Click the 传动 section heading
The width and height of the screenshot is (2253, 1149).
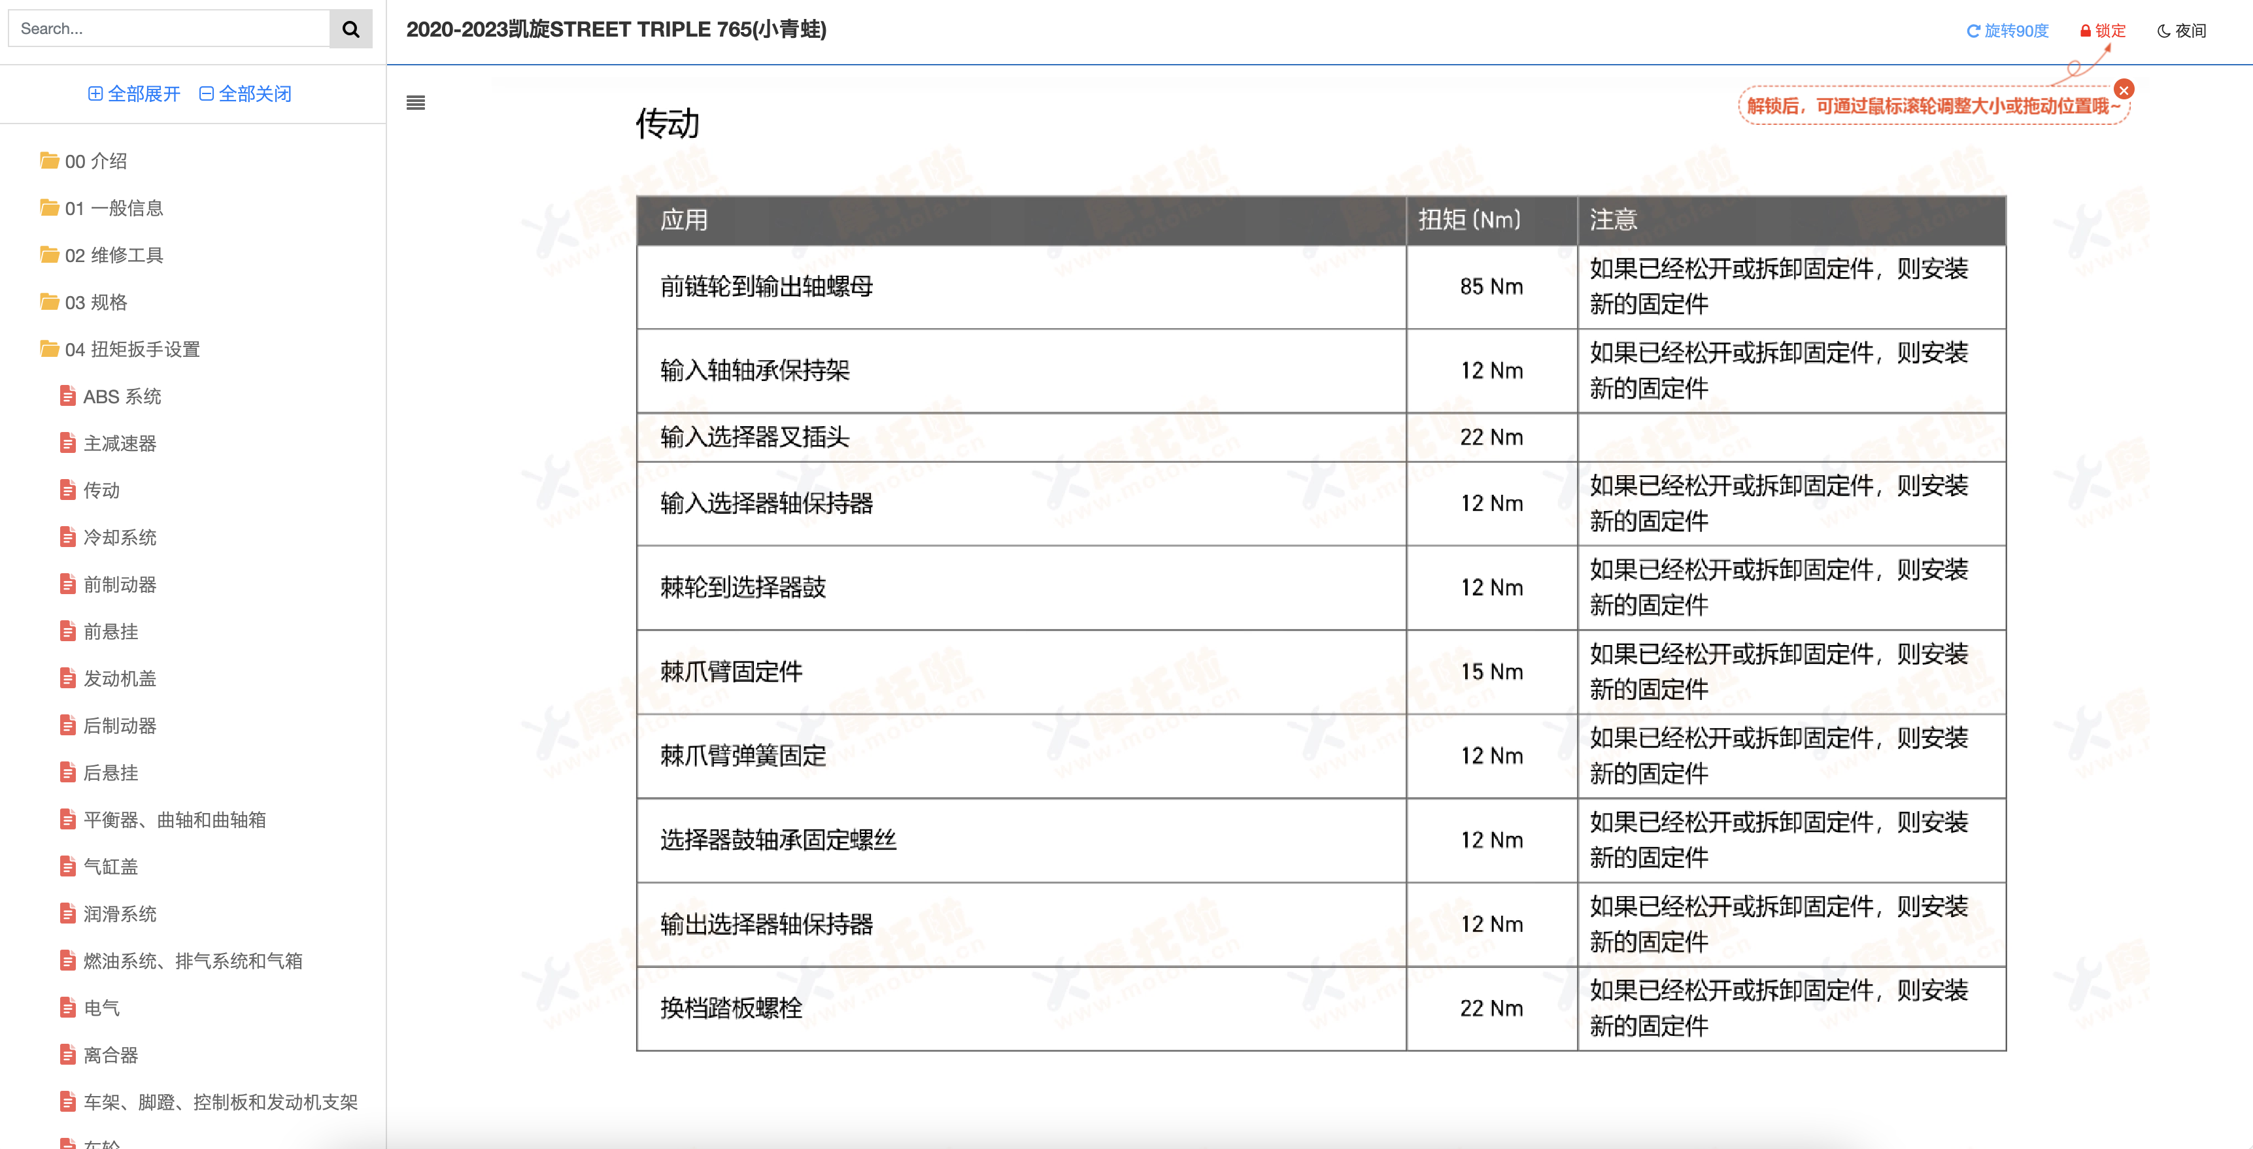[x=668, y=124]
